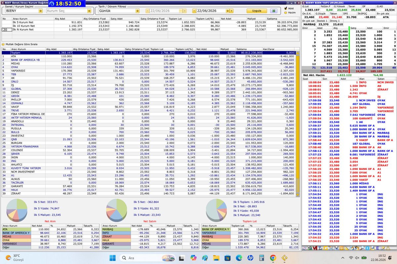
Task: Click the Net Alım pie chart
Action: [16, 210]
